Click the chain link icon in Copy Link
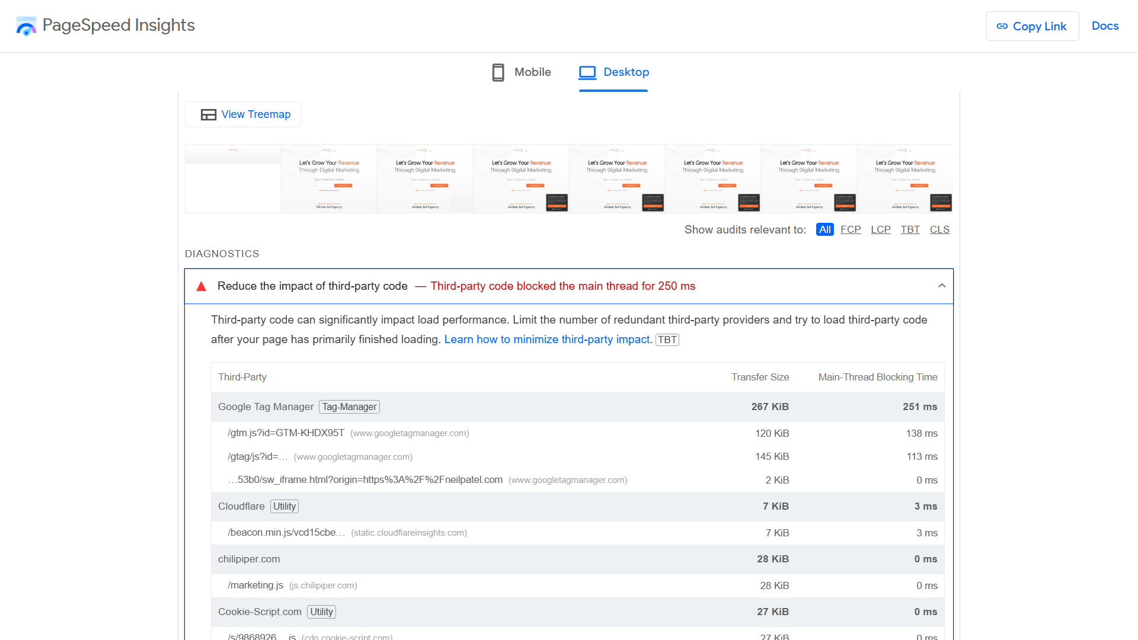This screenshot has width=1138, height=640. 1002,26
